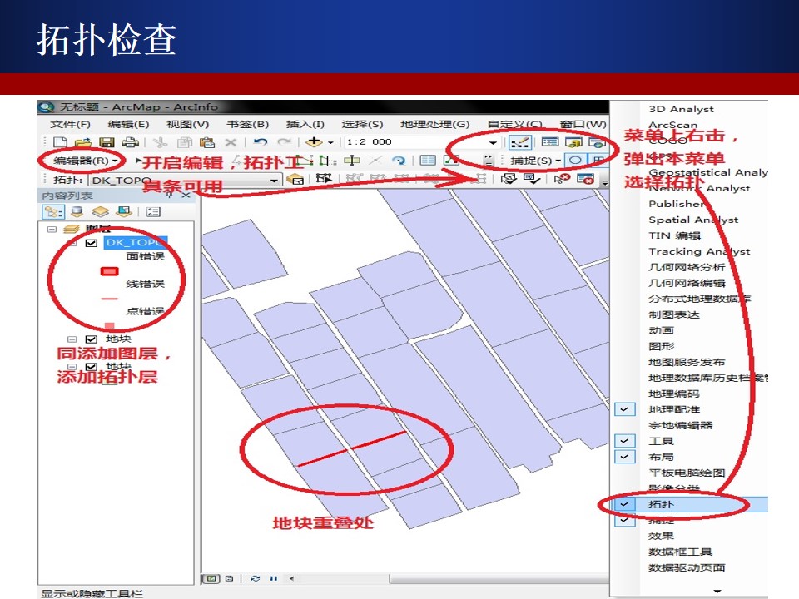The width and height of the screenshot is (799, 599).
Task: Open the 捕捉(S) snapping dropdown
Action: (x=535, y=161)
